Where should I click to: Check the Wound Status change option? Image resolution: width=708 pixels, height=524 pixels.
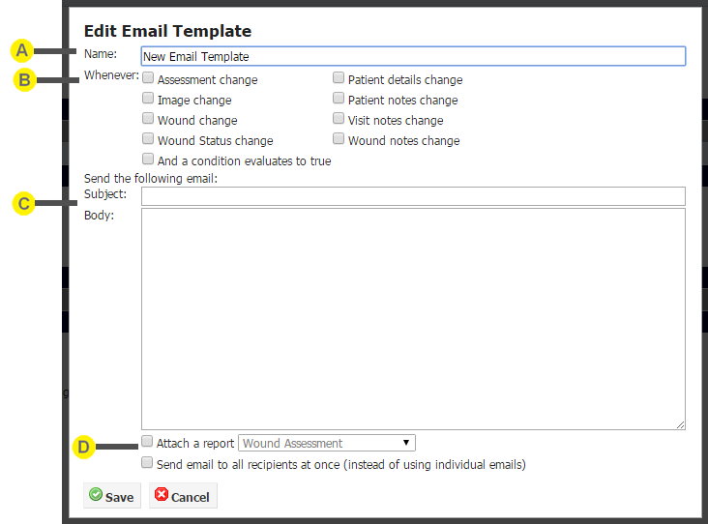[x=148, y=138]
